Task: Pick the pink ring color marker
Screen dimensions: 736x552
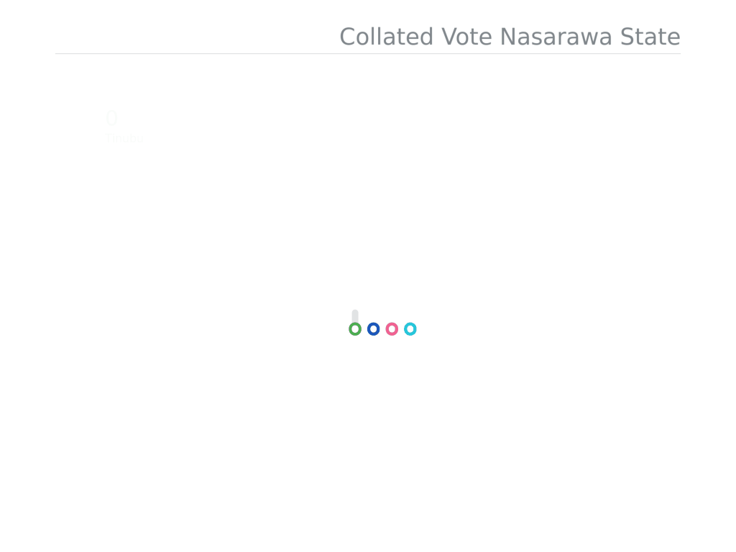Action: click(x=392, y=329)
